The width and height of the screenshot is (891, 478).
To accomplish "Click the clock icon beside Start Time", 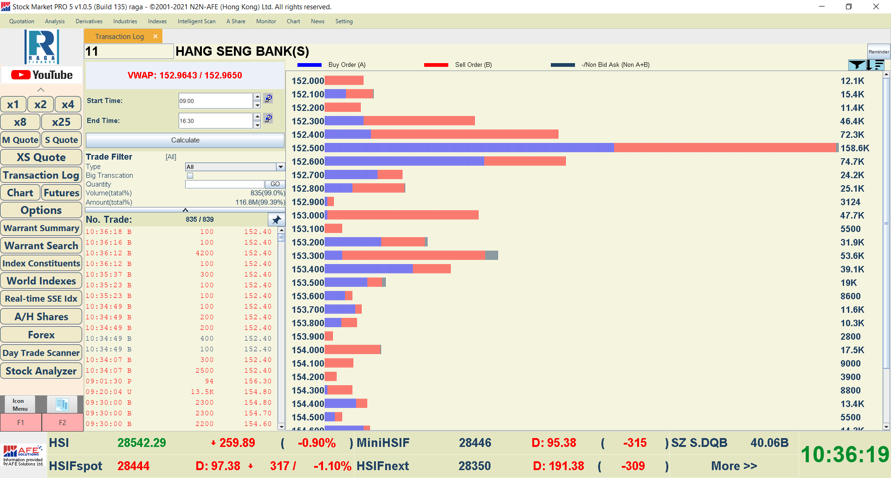I will pyautogui.click(x=268, y=98).
